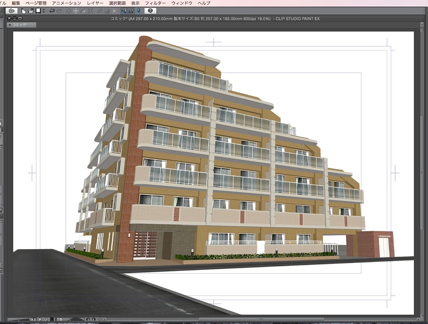Click the horizontal canvas scrollbar
Image resolution: width=428 pixels, height=324 pixels.
261,319
